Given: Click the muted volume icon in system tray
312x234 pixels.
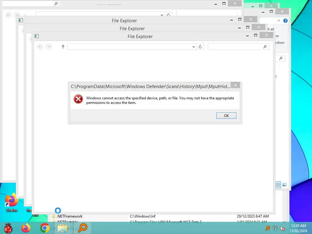Looking at the screenshot, I should [282, 228].
